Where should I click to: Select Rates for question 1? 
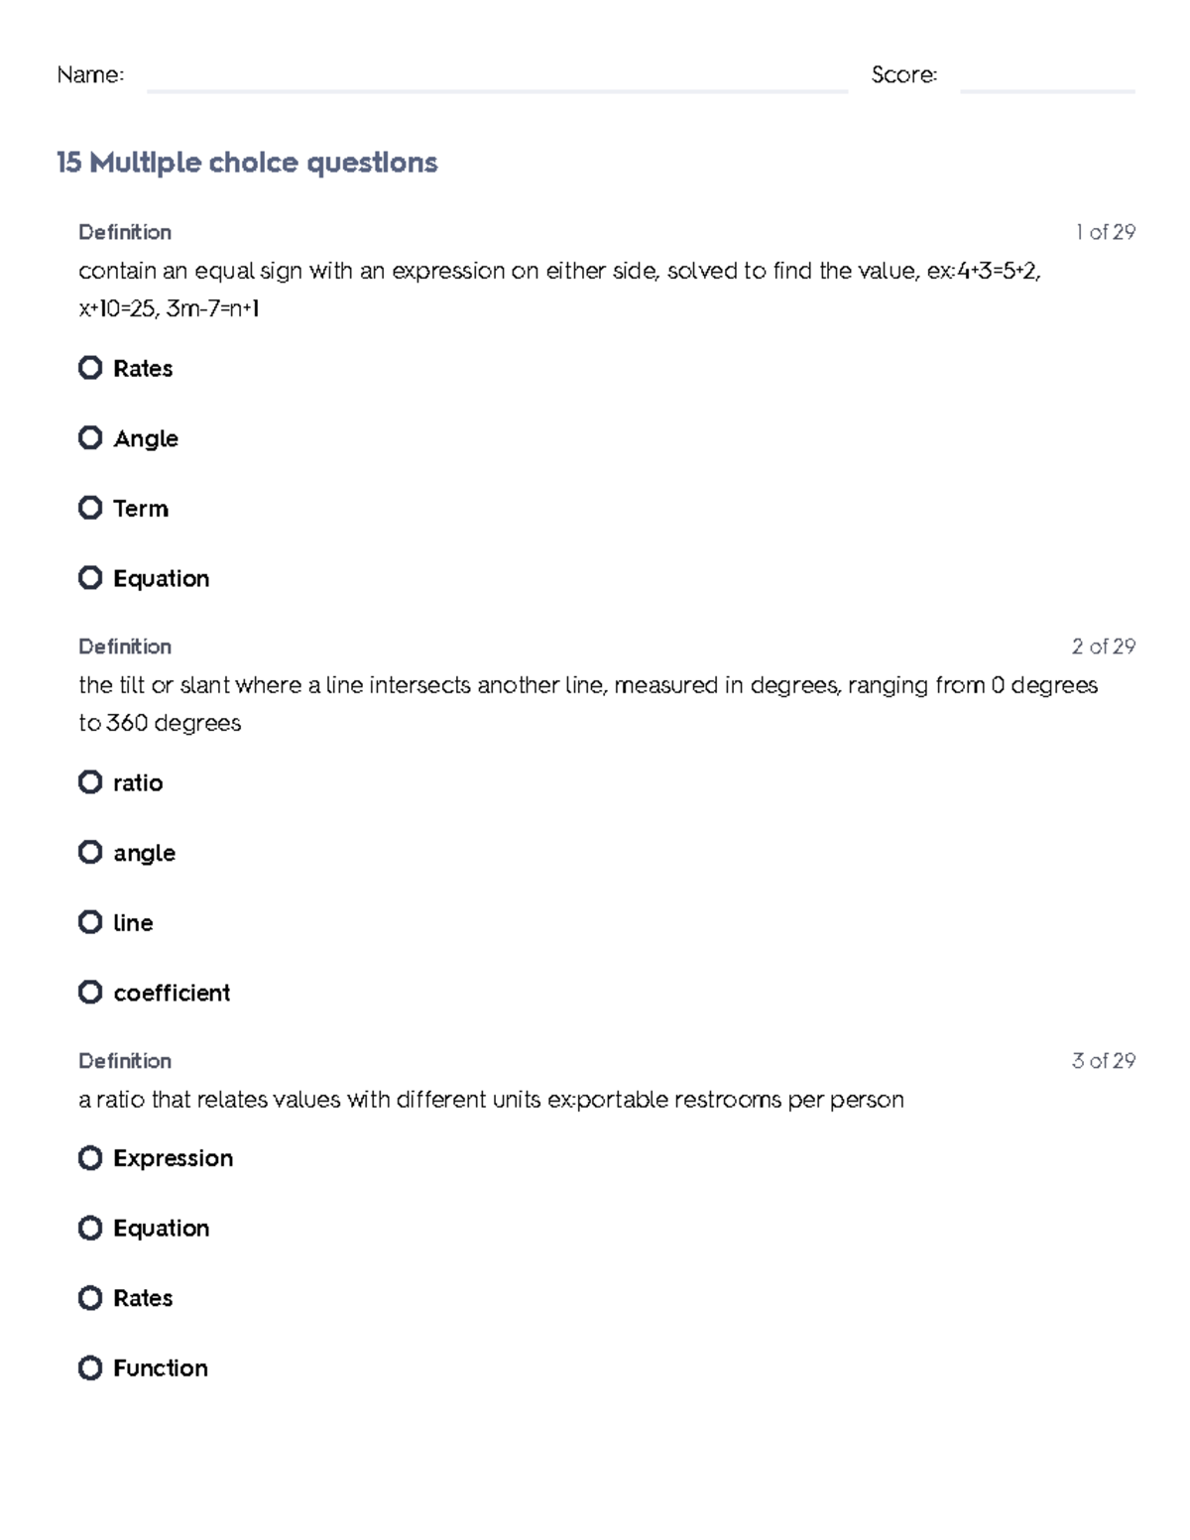pos(90,368)
